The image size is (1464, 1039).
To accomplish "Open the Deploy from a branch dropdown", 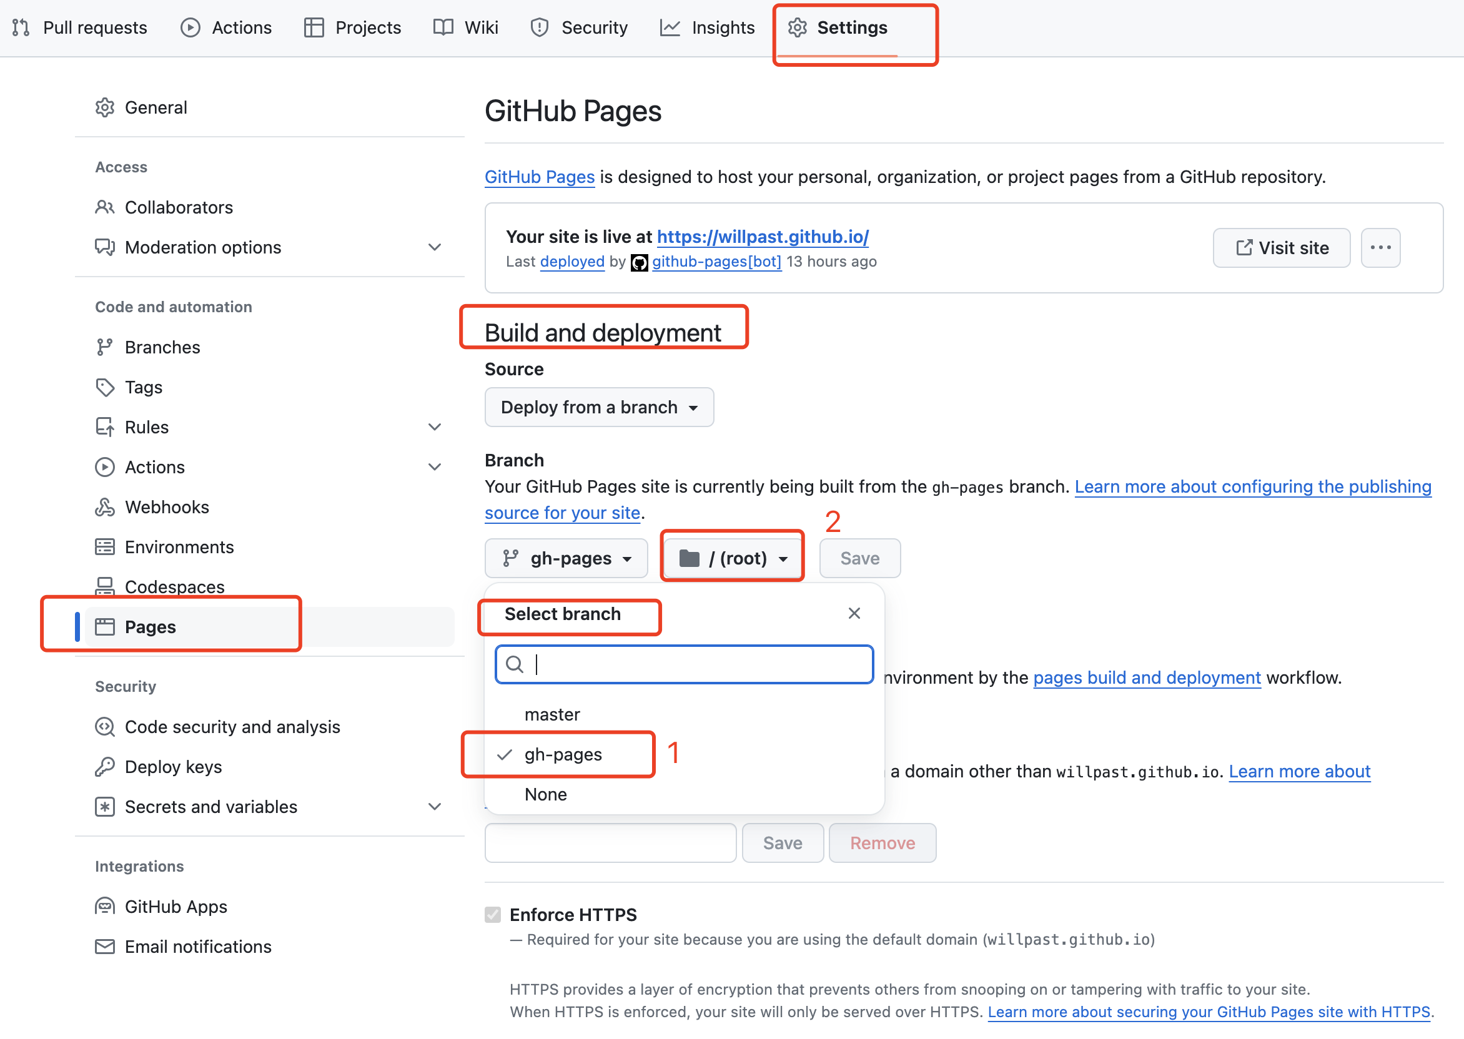I will click(599, 408).
